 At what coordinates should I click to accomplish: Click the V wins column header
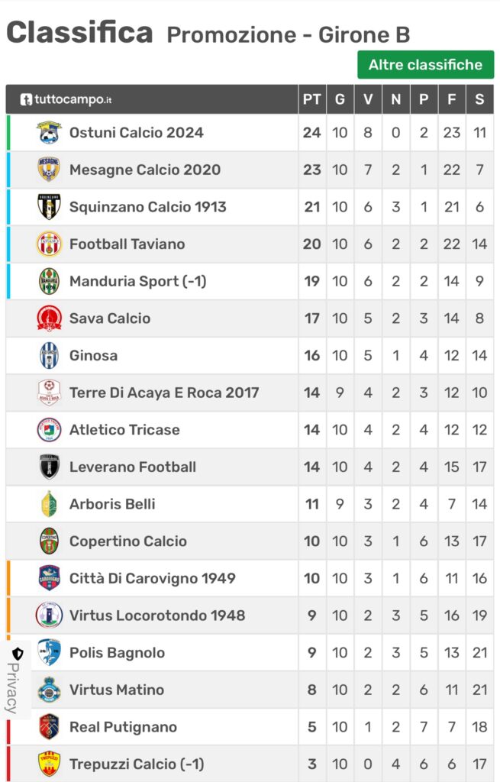[x=368, y=100]
